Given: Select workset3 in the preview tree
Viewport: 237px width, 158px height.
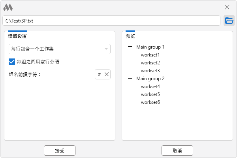Looking at the screenshot, I should (150, 71).
